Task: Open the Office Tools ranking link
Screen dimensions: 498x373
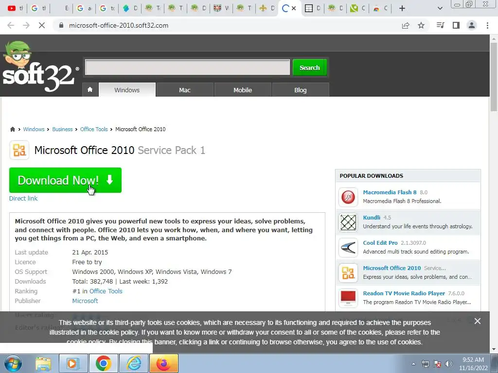Action: point(106,291)
